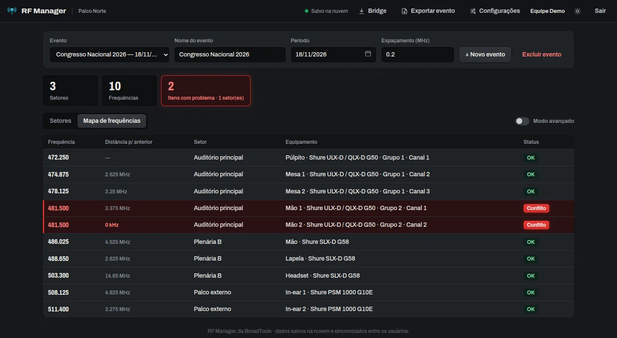Screen dimensions: 617x338
Task: Click the Excluir evento link
Action: [542, 54]
